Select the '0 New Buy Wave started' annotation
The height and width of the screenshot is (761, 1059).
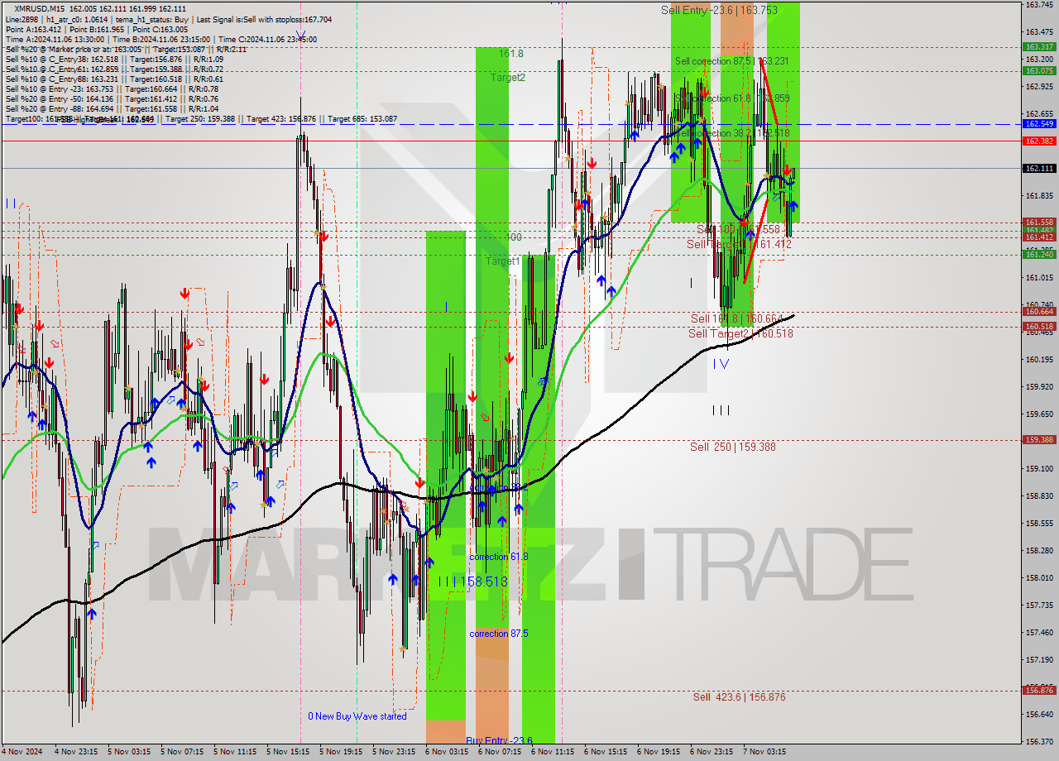(357, 716)
